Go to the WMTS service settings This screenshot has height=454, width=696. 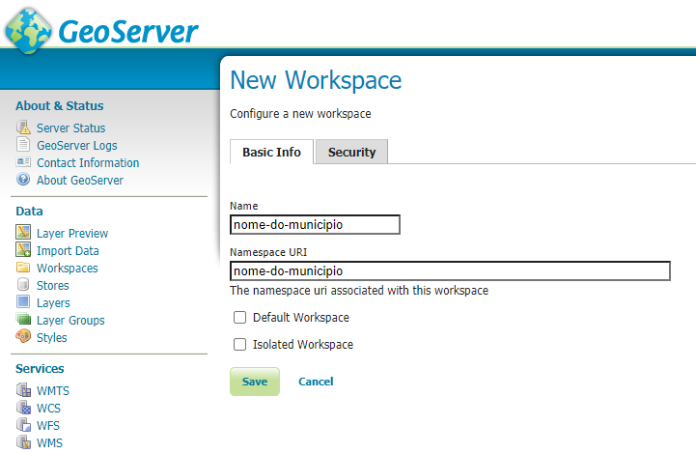(53, 391)
